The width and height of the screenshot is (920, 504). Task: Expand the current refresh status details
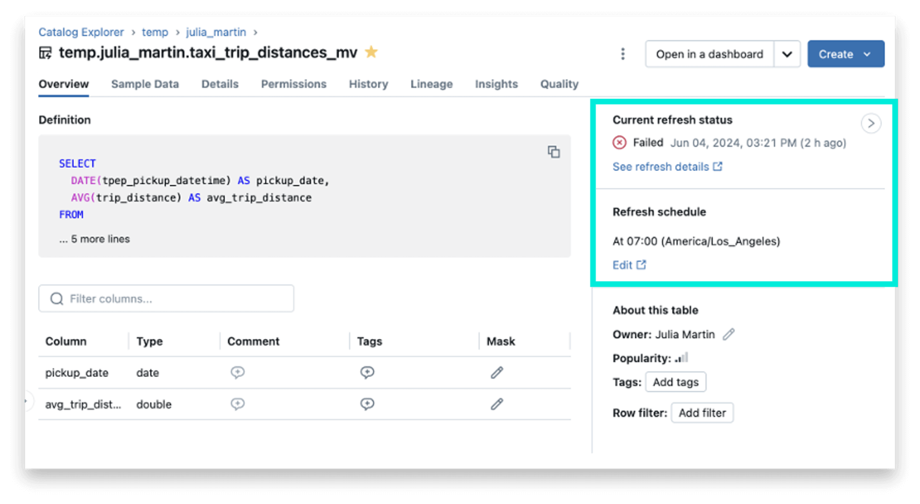[872, 122]
